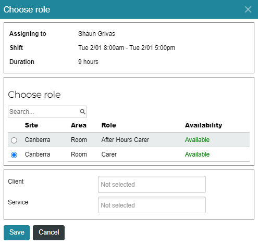
Task: Open the Service dropdown
Action: click(x=152, y=205)
